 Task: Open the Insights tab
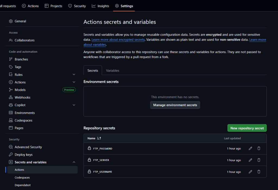pyautogui.click(x=100, y=6)
